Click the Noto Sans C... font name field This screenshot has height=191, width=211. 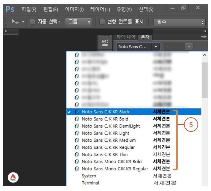pos(134,47)
